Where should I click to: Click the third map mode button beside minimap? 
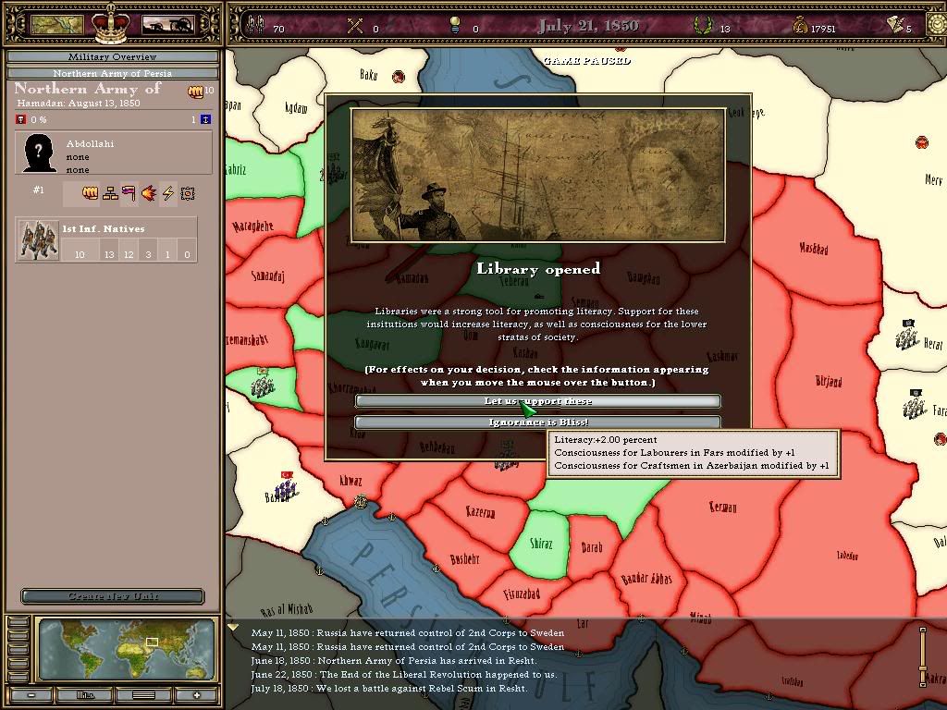[x=18, y=649]
